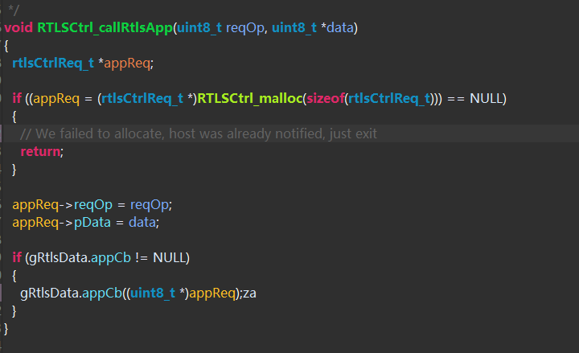Viewport: 579px width, 353px height.
Task: Click the RTLSCtrl_malloc function call
Action: click(x=247, y=98)
